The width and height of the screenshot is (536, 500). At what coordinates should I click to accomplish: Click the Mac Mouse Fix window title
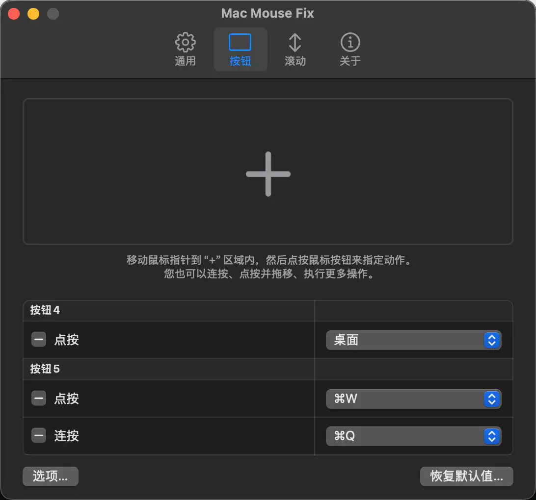tap(268, 13)
